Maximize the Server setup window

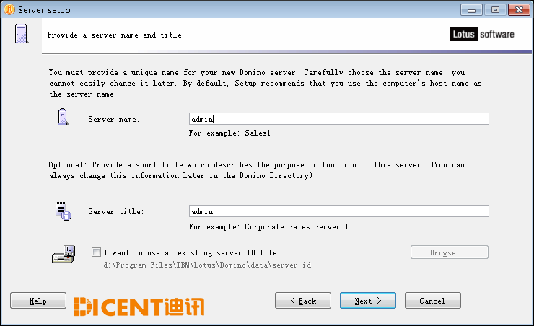coord(495,10)
